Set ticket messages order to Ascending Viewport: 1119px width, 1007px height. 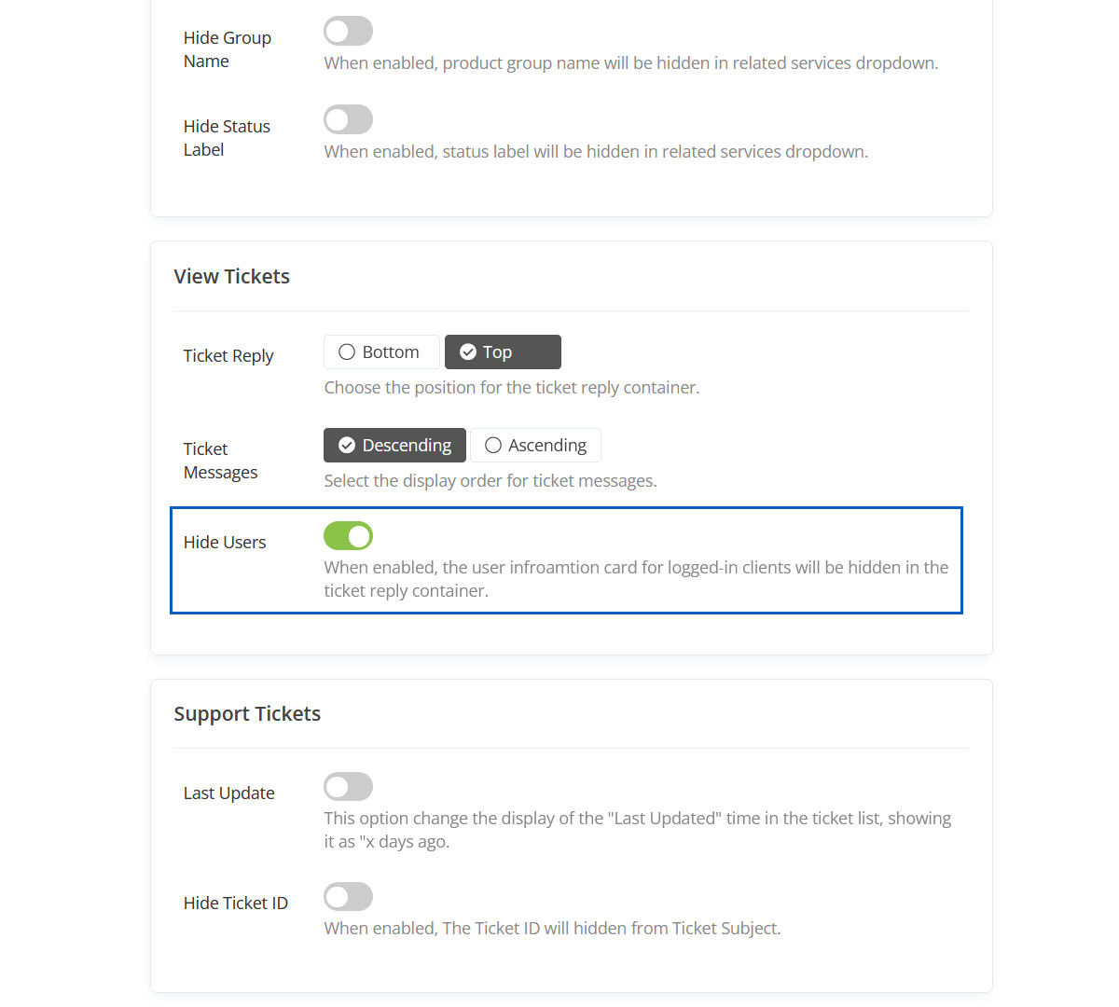point(535,446)
